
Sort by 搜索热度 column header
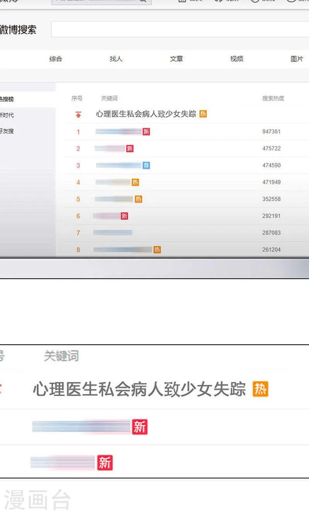pyautogui.click(x=273, y=98)
